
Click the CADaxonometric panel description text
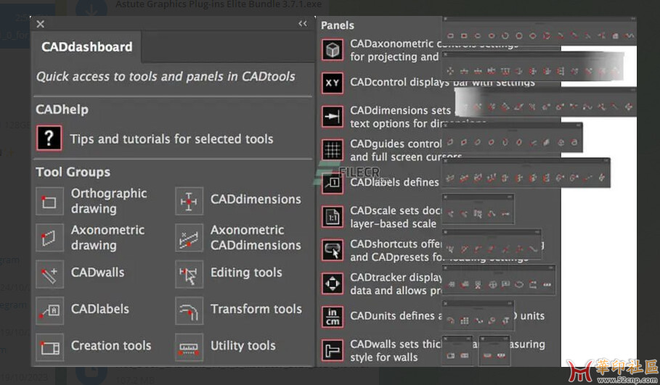click(x=394, y=50)
